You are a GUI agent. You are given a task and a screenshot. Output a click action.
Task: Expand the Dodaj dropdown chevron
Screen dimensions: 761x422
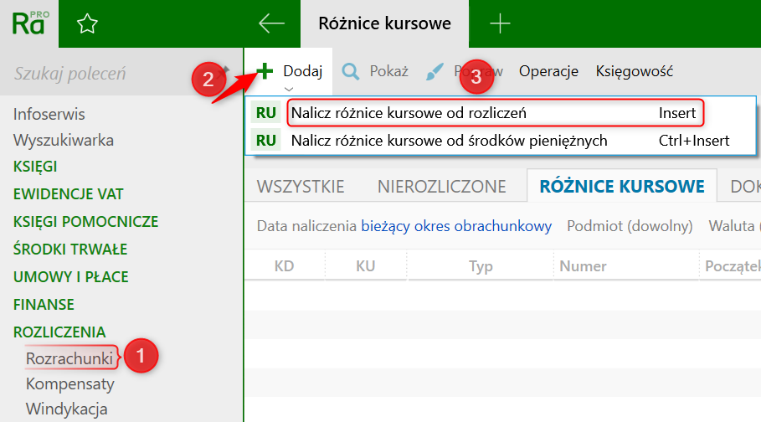click(289, 90)
